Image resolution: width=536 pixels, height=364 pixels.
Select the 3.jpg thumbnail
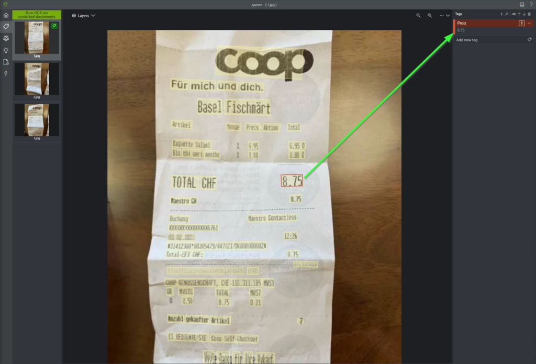coord(37,122)
